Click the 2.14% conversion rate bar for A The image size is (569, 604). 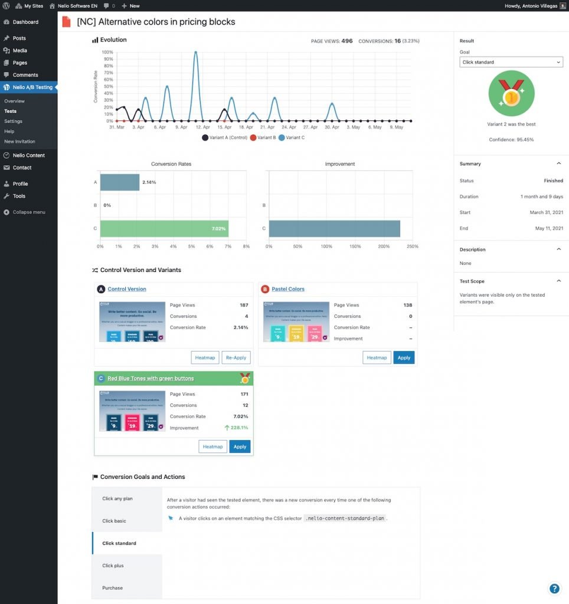coord(120,182)
